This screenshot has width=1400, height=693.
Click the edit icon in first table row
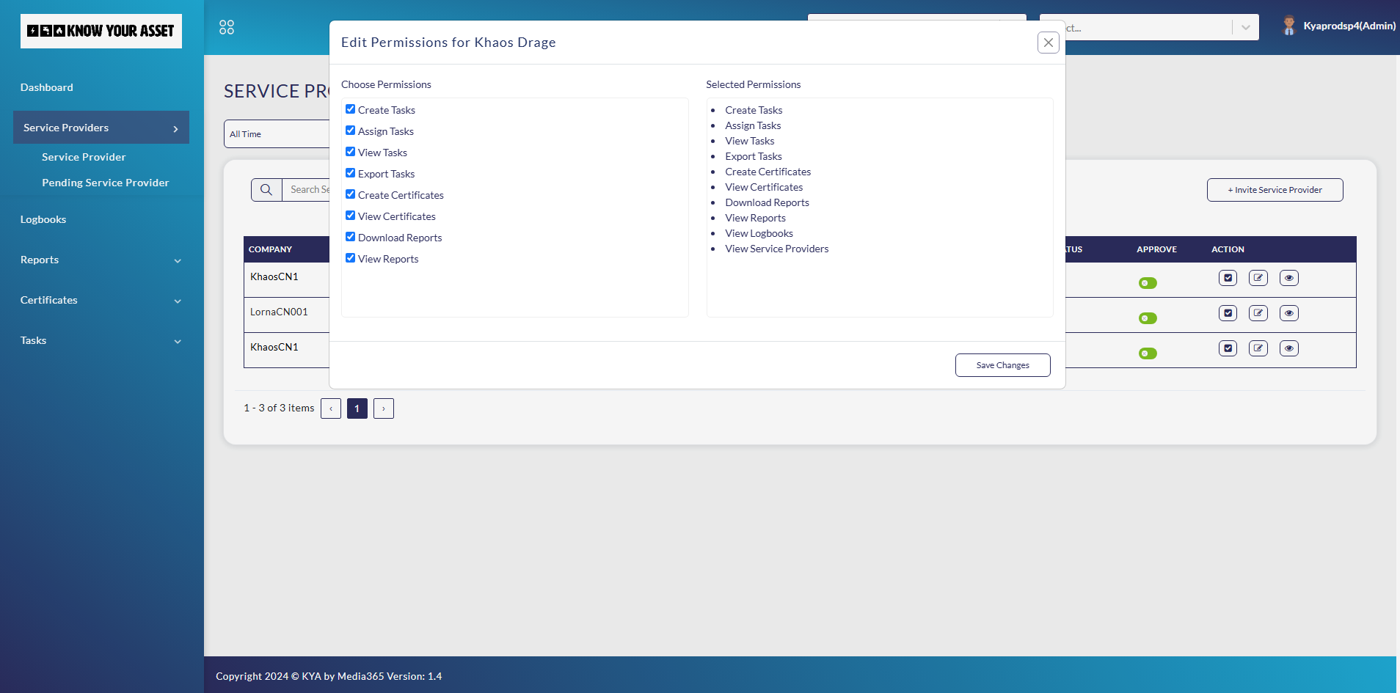[x=1258, y=278]
